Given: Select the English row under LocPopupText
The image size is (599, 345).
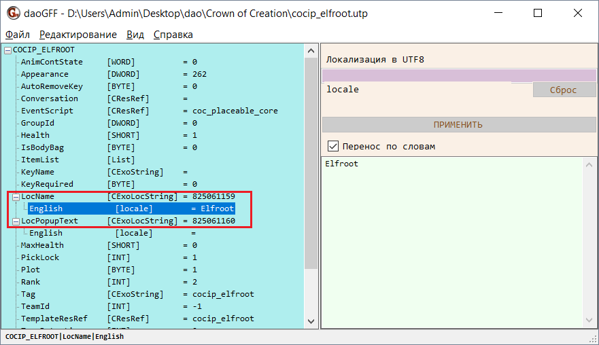Looking at the screenshot, I should 113,233.
